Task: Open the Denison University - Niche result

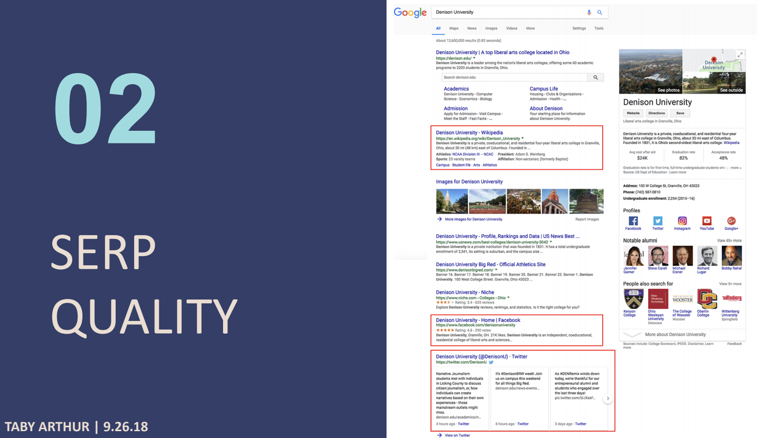Action: pyautogui.click(x=465, y=292)
